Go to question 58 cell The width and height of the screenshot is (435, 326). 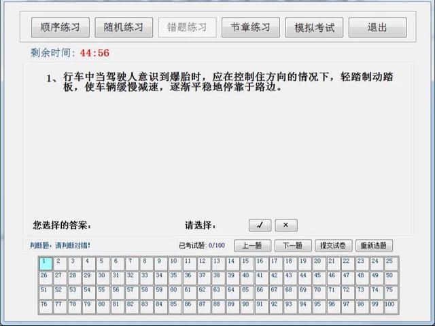pos(147,293)
